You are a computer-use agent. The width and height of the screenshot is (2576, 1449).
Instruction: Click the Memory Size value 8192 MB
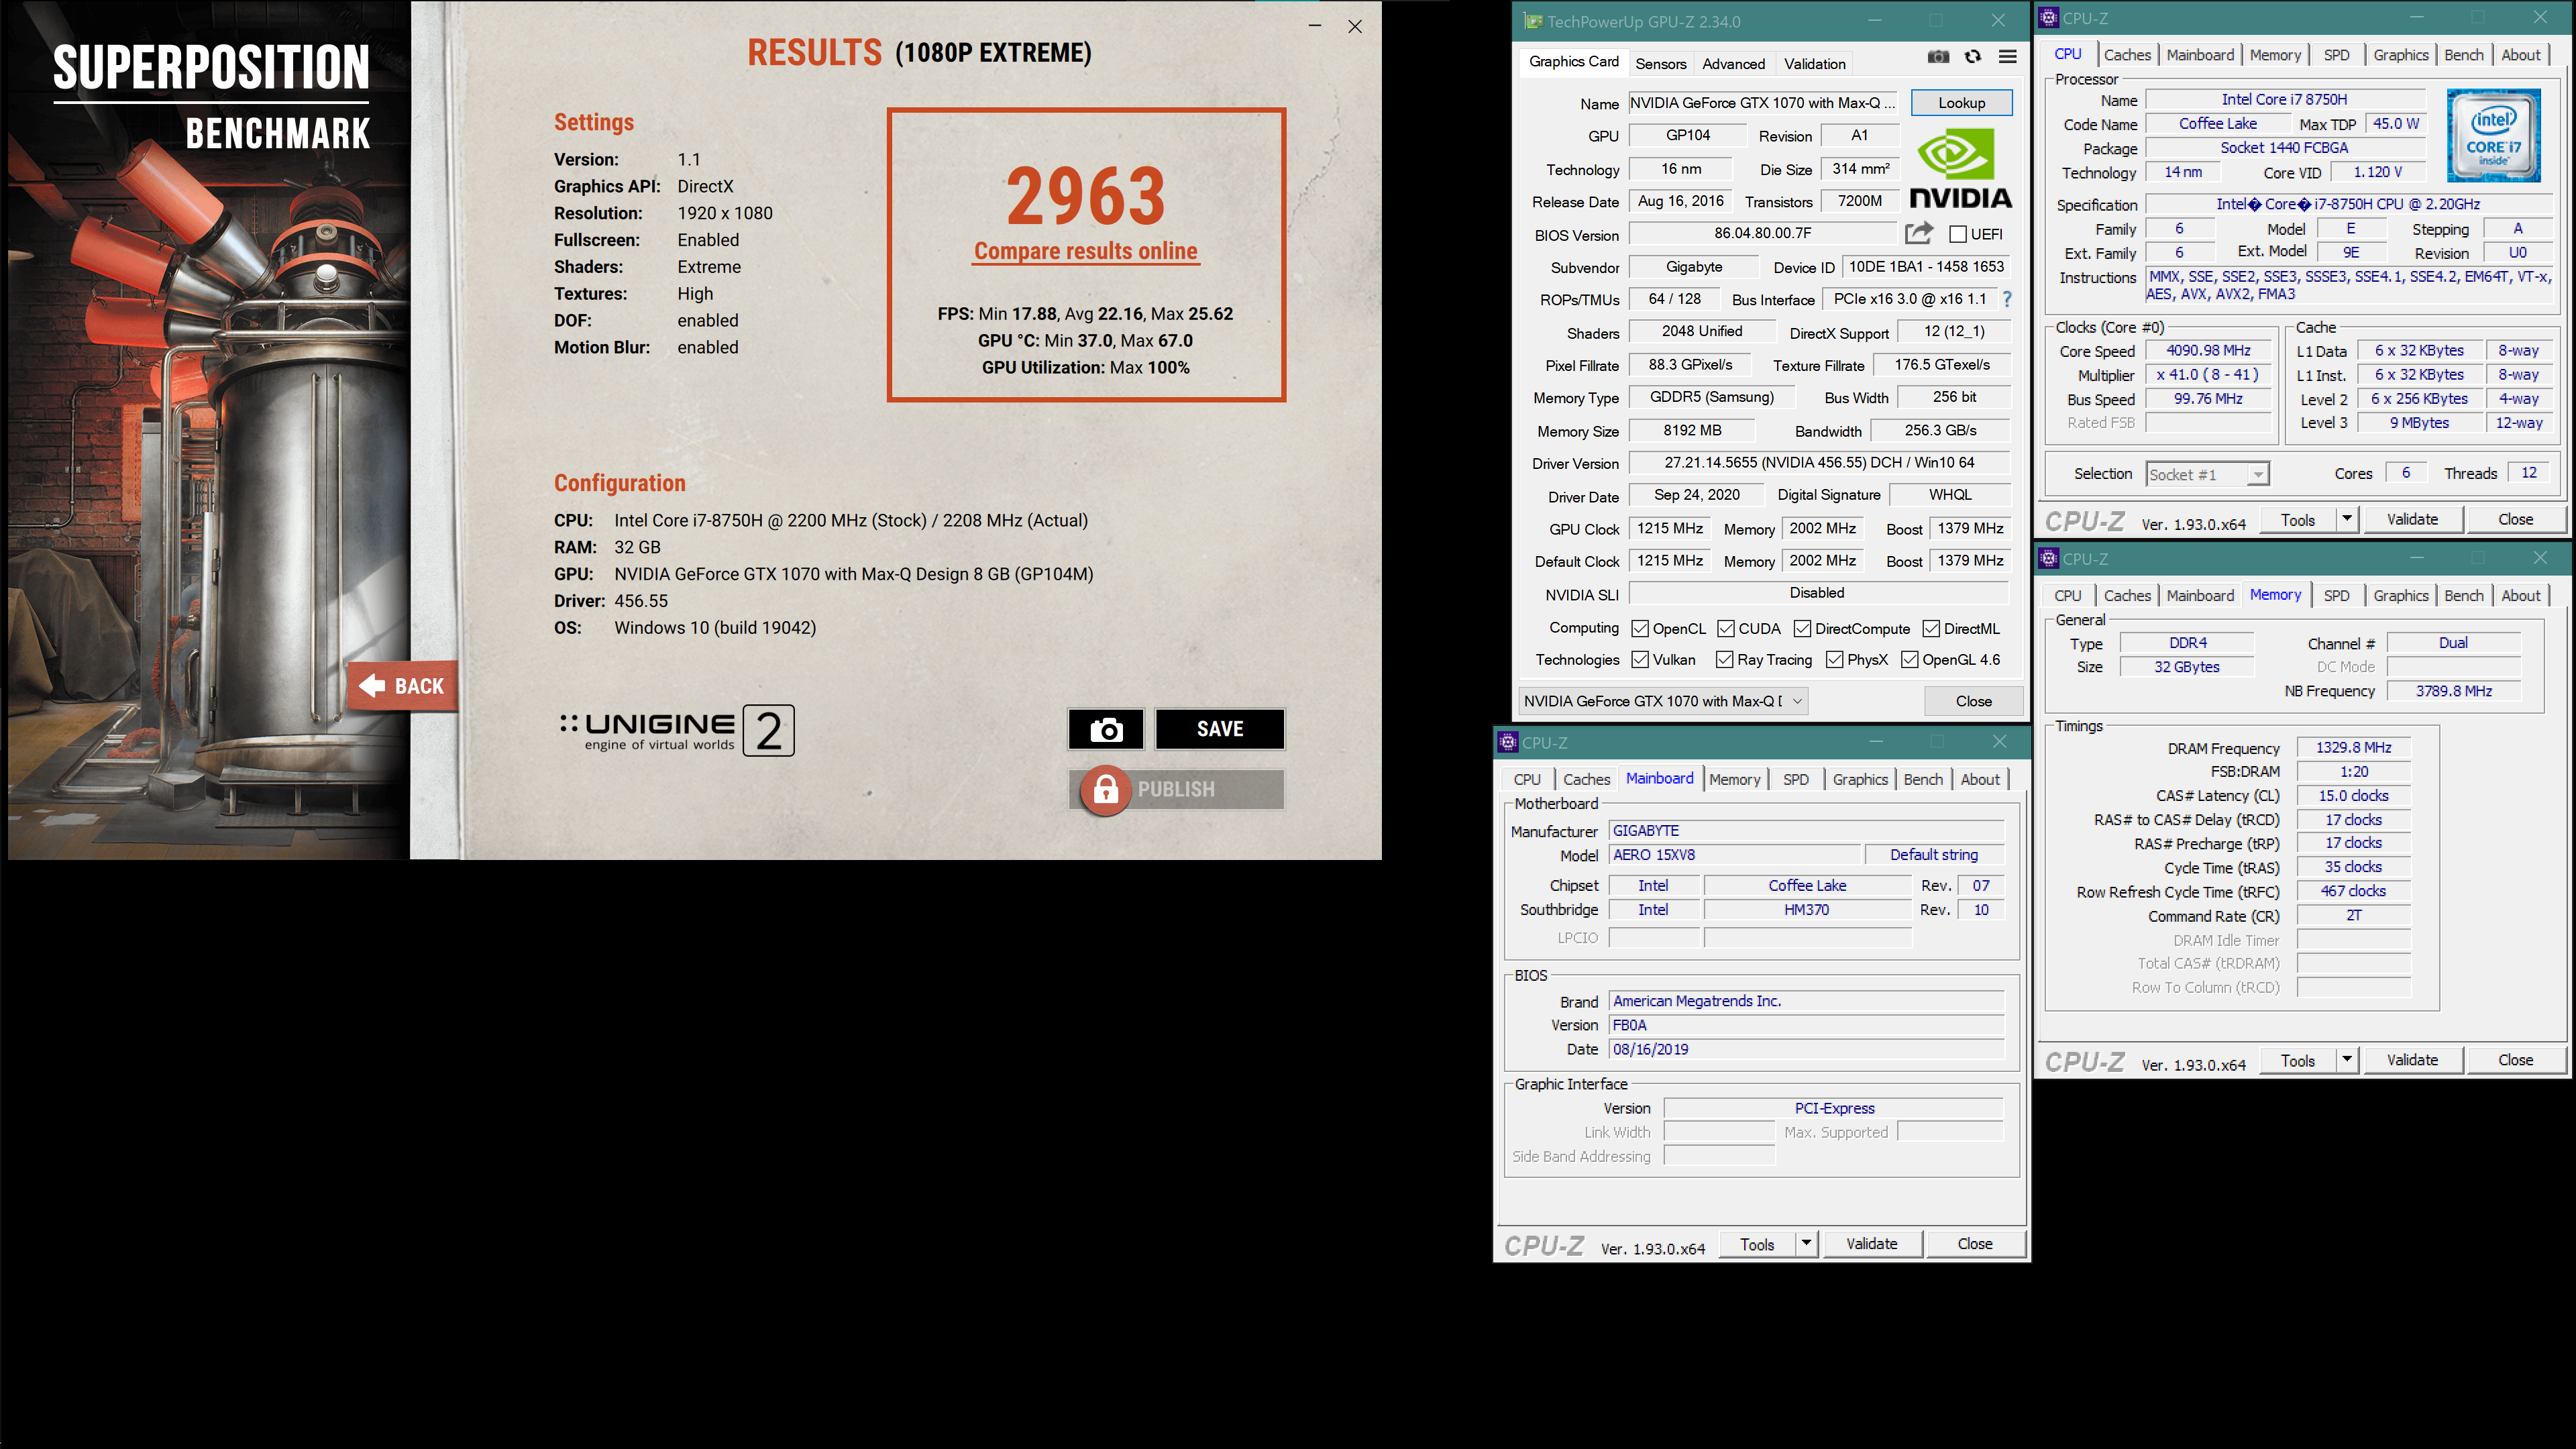coord(1692,430)
